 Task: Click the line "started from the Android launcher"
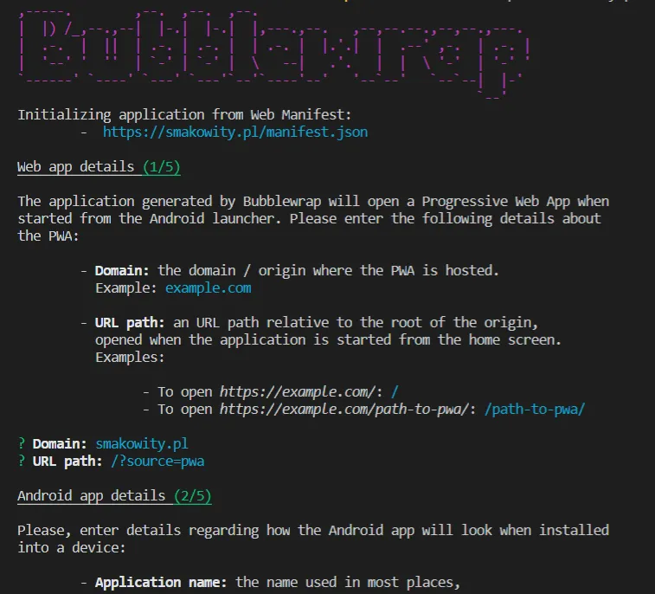pyautogui.click(x=309, y=218)
